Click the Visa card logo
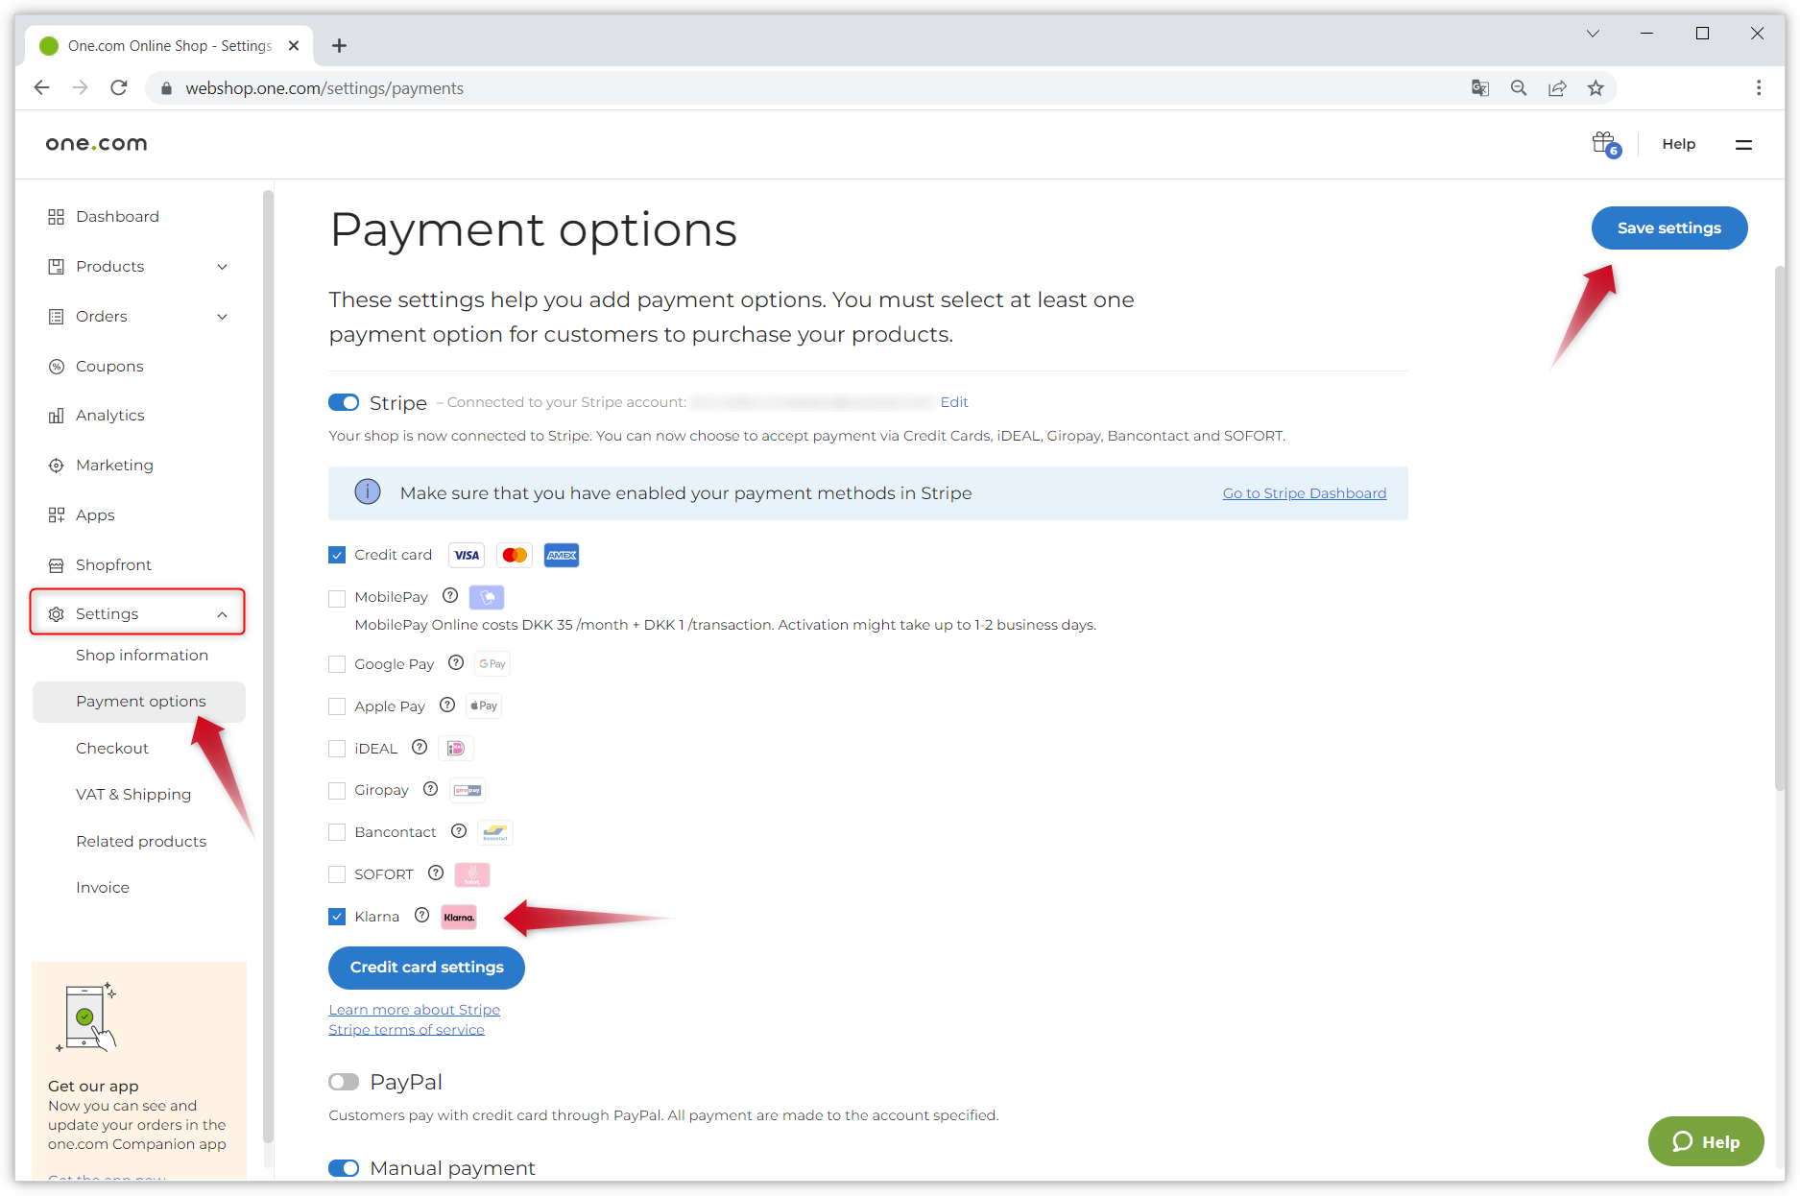1800x1196 pixels. 467,555
